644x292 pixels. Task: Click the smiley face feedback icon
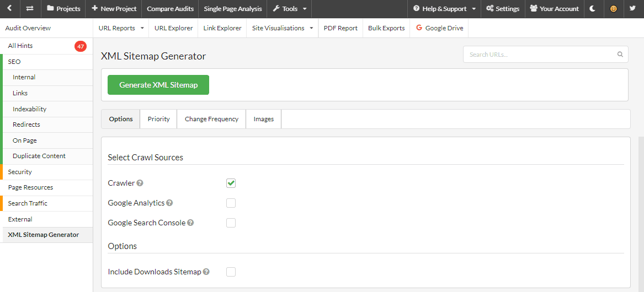[614, 9]
